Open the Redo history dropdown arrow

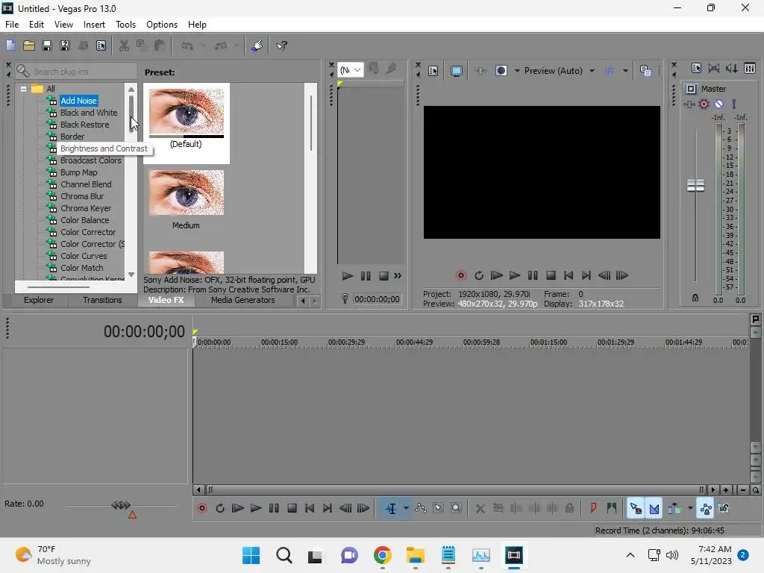237,46
